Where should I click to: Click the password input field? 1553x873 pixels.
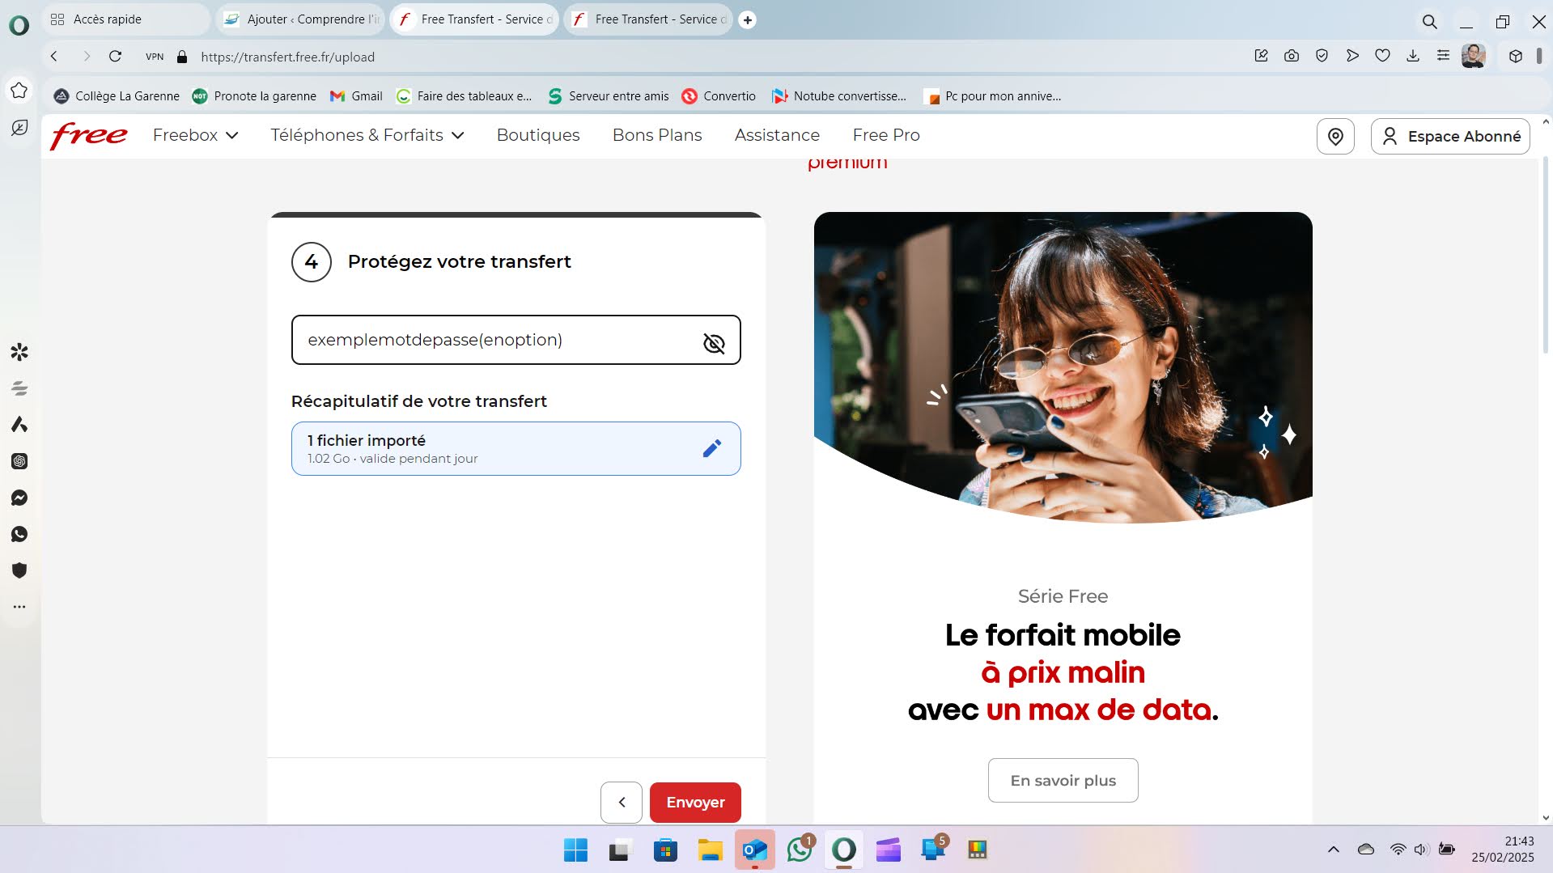click(x=494, y=340)
